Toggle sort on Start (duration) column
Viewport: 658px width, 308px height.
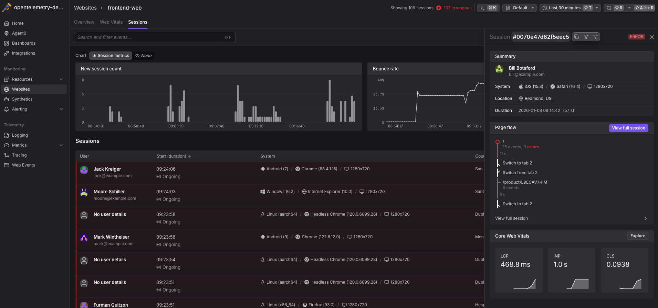174,156
